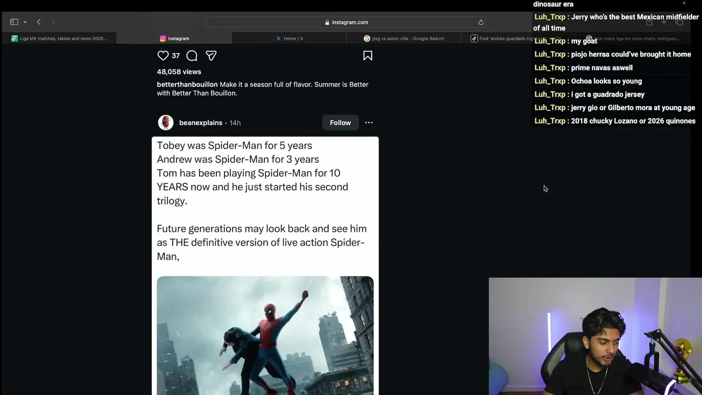Follow the beanexplains account
Image resolution: width=702 pixels, height=395 pixels.
340,123
